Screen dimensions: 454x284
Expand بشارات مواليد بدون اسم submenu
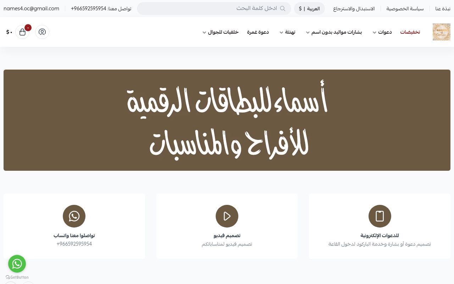(x=334, y=32)
